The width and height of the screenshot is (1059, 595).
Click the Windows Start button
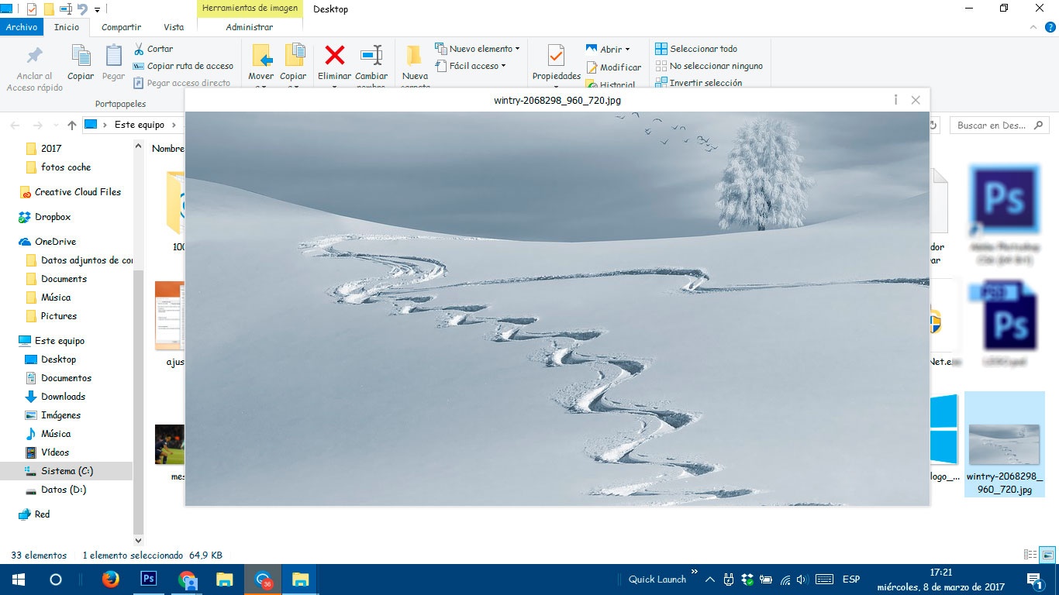[x=18, y=579]
